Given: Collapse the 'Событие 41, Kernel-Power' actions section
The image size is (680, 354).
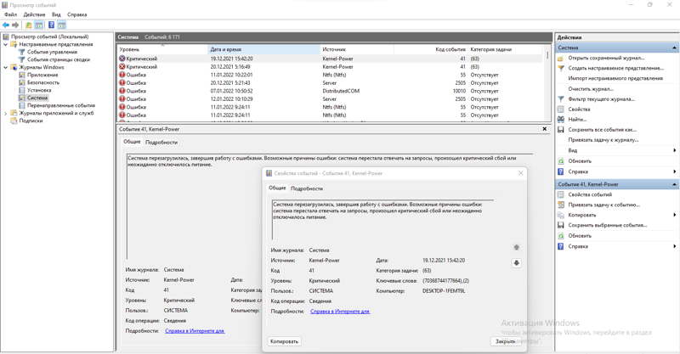Looking at the screenshot, I should 674,184.
